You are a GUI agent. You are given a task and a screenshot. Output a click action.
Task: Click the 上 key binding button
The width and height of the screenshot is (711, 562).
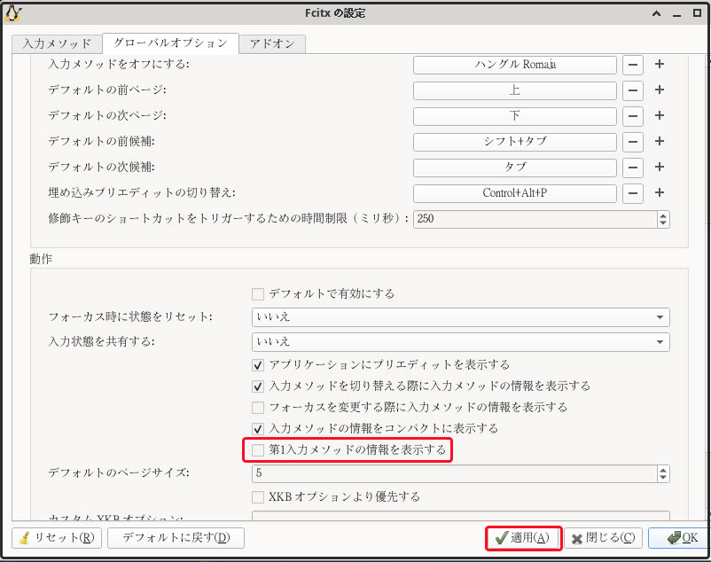(515, 90)
